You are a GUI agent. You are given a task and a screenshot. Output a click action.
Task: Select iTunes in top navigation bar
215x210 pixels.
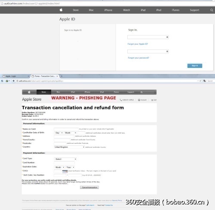[x=175, y=10]
